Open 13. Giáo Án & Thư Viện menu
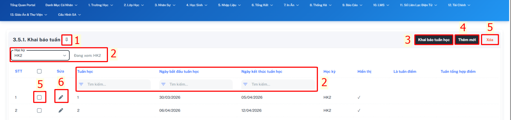 click(x=29, y=15)
